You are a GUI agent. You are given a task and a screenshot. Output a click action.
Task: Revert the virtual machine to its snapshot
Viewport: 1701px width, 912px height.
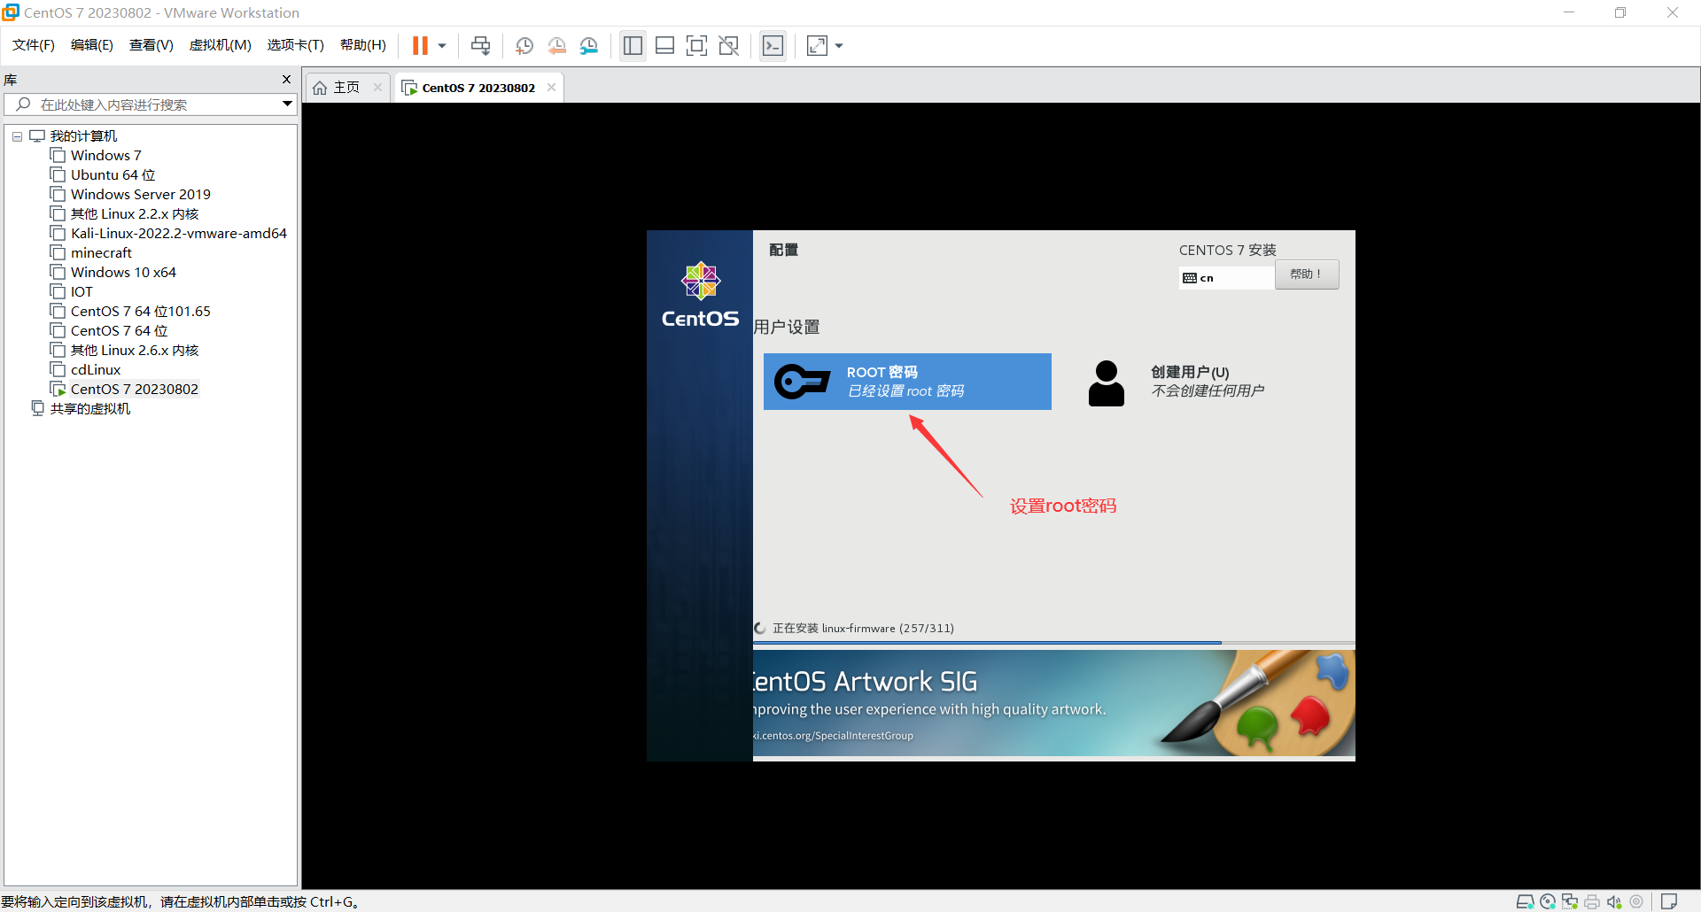pyautogui.click(x=556, y=45)
